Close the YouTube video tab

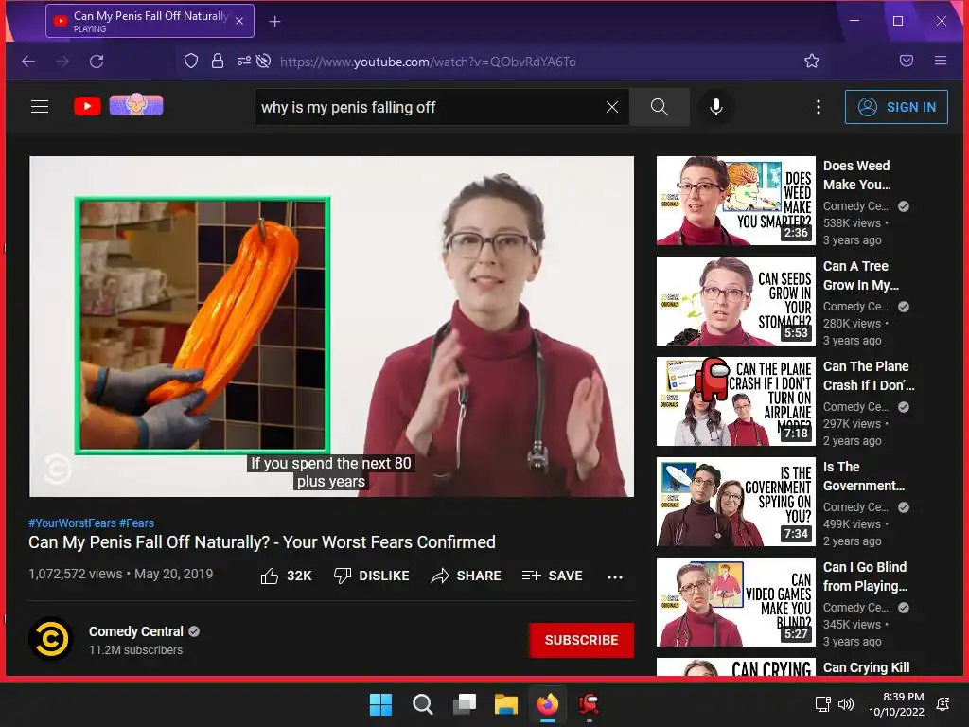[x=239, y=21]
